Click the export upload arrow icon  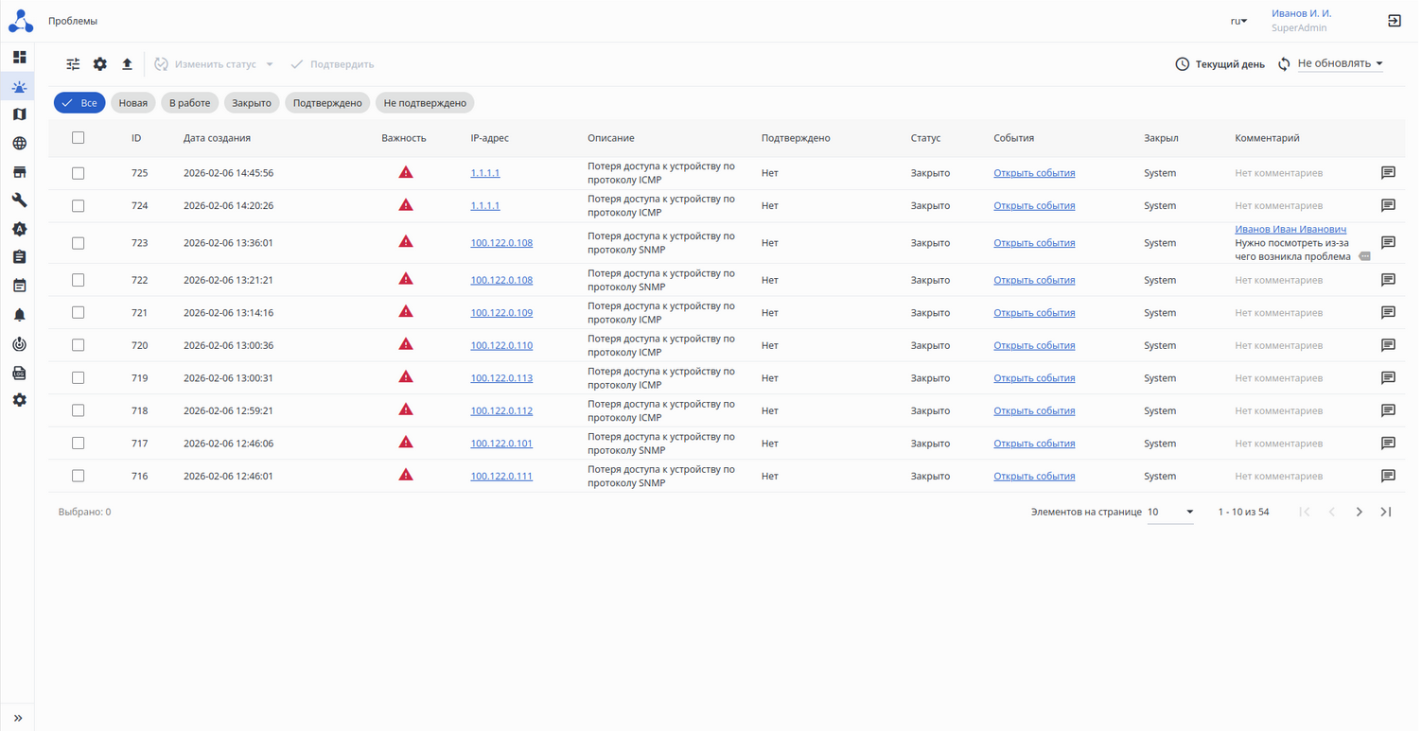coord(127,64)
